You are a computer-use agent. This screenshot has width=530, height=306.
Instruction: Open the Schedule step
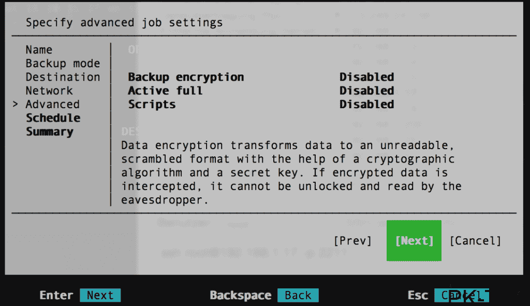click(x=53, y=118)
